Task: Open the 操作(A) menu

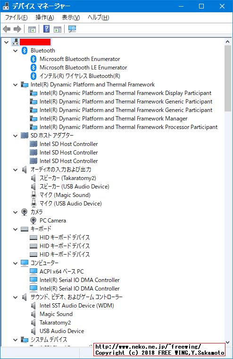Action: [x=45, y=17]
